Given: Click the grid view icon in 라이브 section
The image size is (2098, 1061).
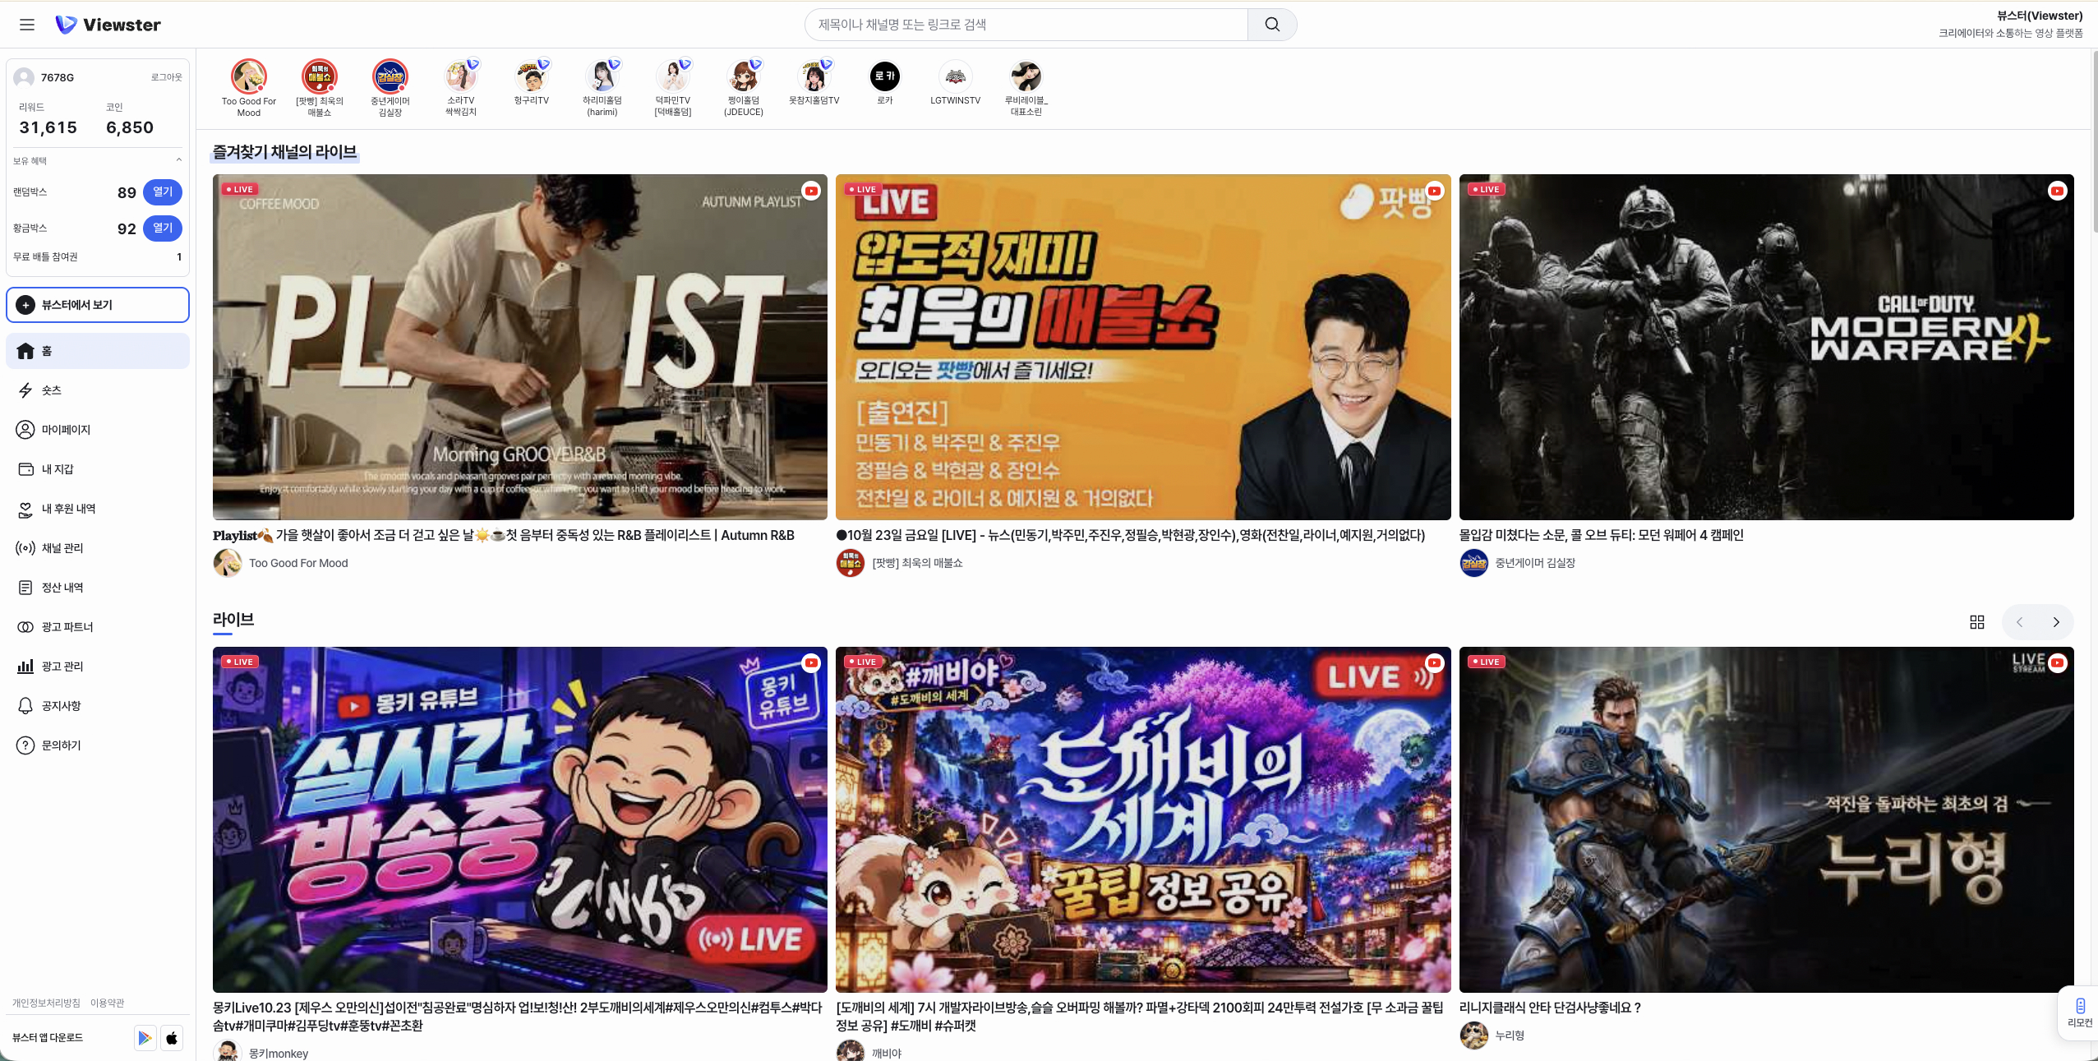Looking at the screenshot, I should coord(1977,622).
